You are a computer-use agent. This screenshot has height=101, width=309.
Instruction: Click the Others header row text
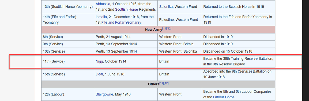click(153, 84)
